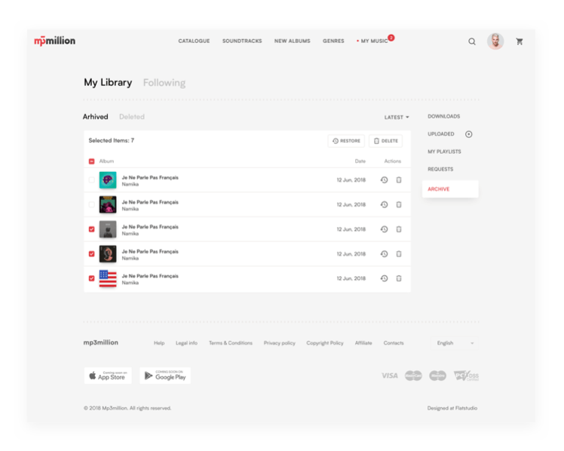Image resolution: width=564 pixels, height=451 pixels.
Task: Click the user profile avatar
Action: (x=495, y=41)
